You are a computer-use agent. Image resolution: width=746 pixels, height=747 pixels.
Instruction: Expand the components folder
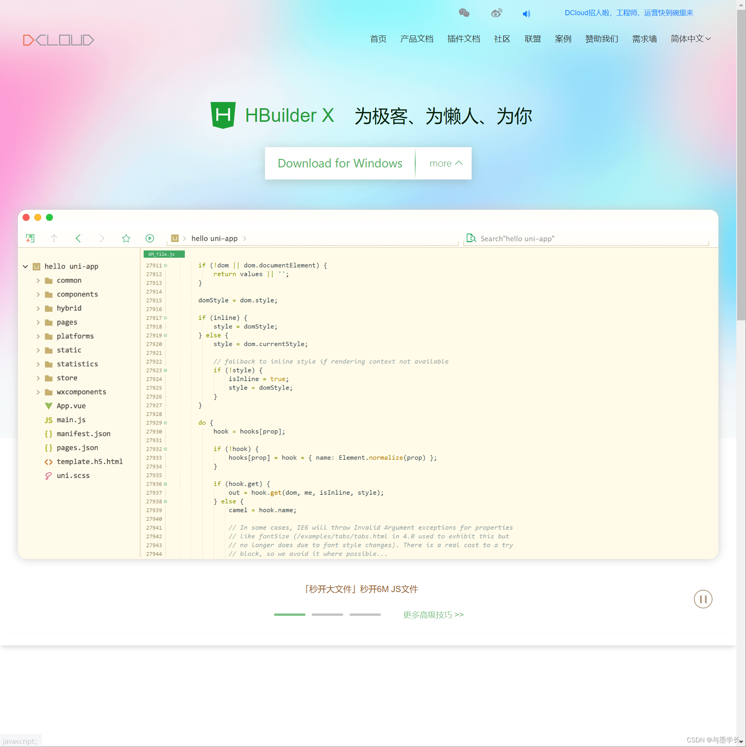click(x=38, y=295)
